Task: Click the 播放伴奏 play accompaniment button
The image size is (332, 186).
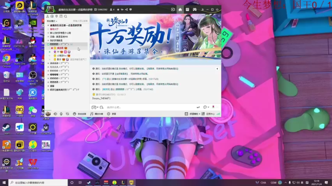Action: 97,114
